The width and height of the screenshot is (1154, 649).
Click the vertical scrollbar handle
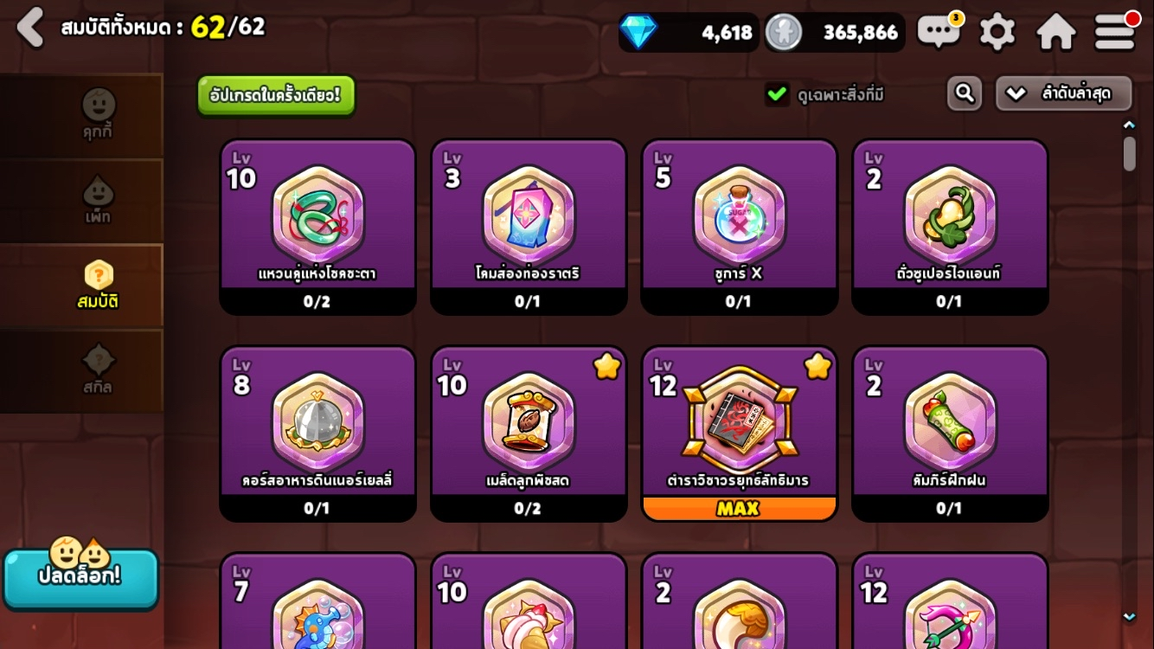point(1129,153)
